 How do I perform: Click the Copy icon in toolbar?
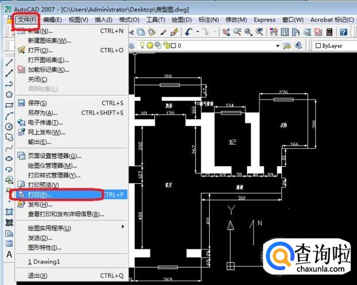[x=141, y=32]
